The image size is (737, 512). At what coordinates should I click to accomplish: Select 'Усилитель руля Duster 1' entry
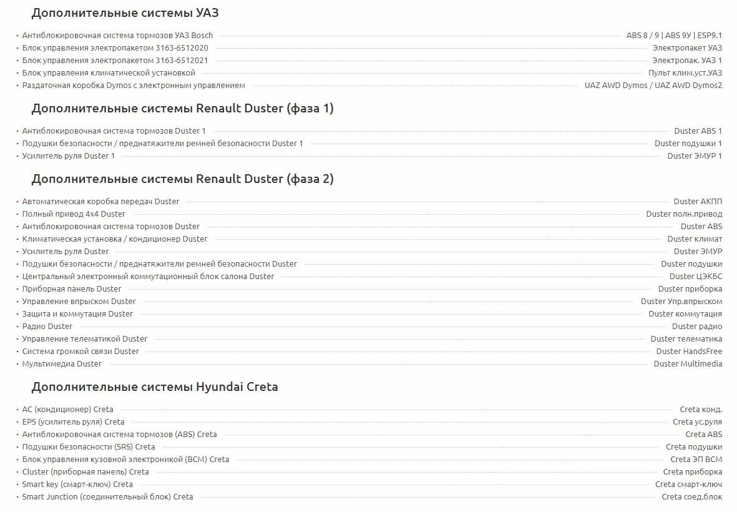pos(69,156)
